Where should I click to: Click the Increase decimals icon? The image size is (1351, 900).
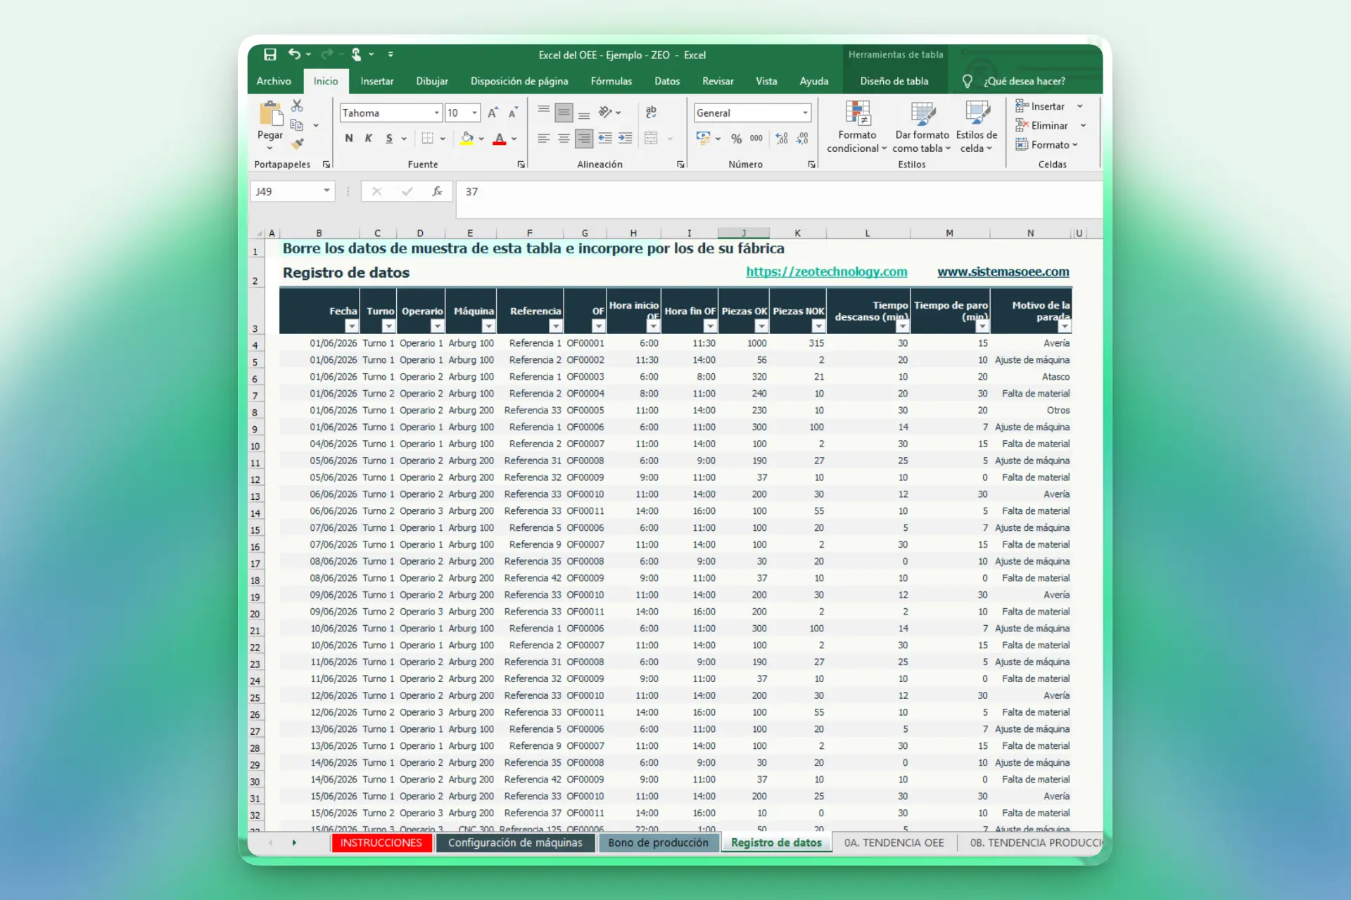[781, 139]
